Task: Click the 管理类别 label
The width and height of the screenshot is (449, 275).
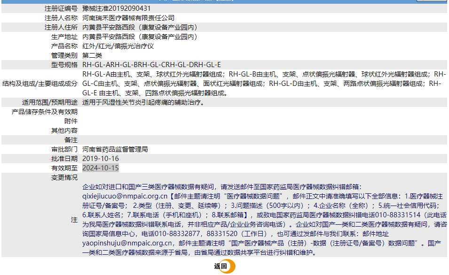Action: tap(64, 55)
